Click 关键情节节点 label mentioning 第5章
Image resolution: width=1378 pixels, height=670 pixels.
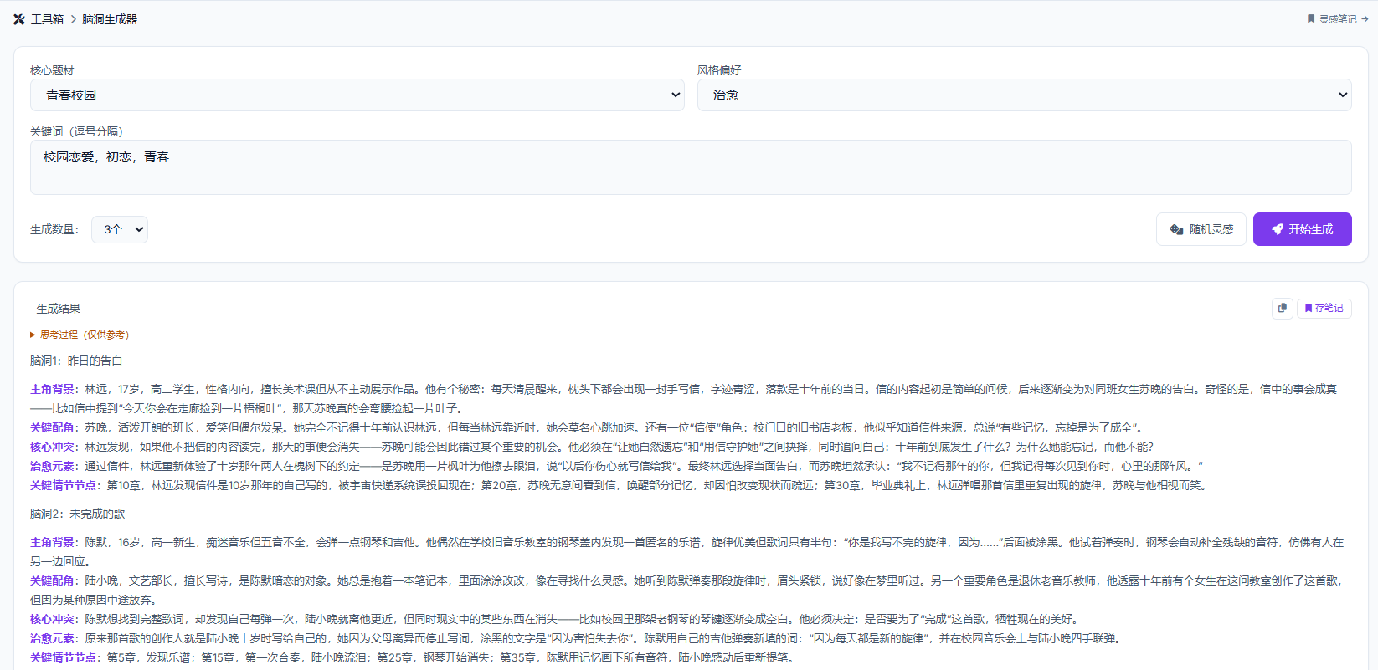pos(64,657)
